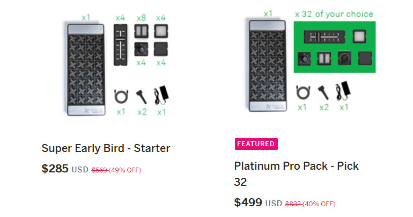This screenshot has width=413, height=217.
Task: Click the $285 Starter price
Action: 55,169
